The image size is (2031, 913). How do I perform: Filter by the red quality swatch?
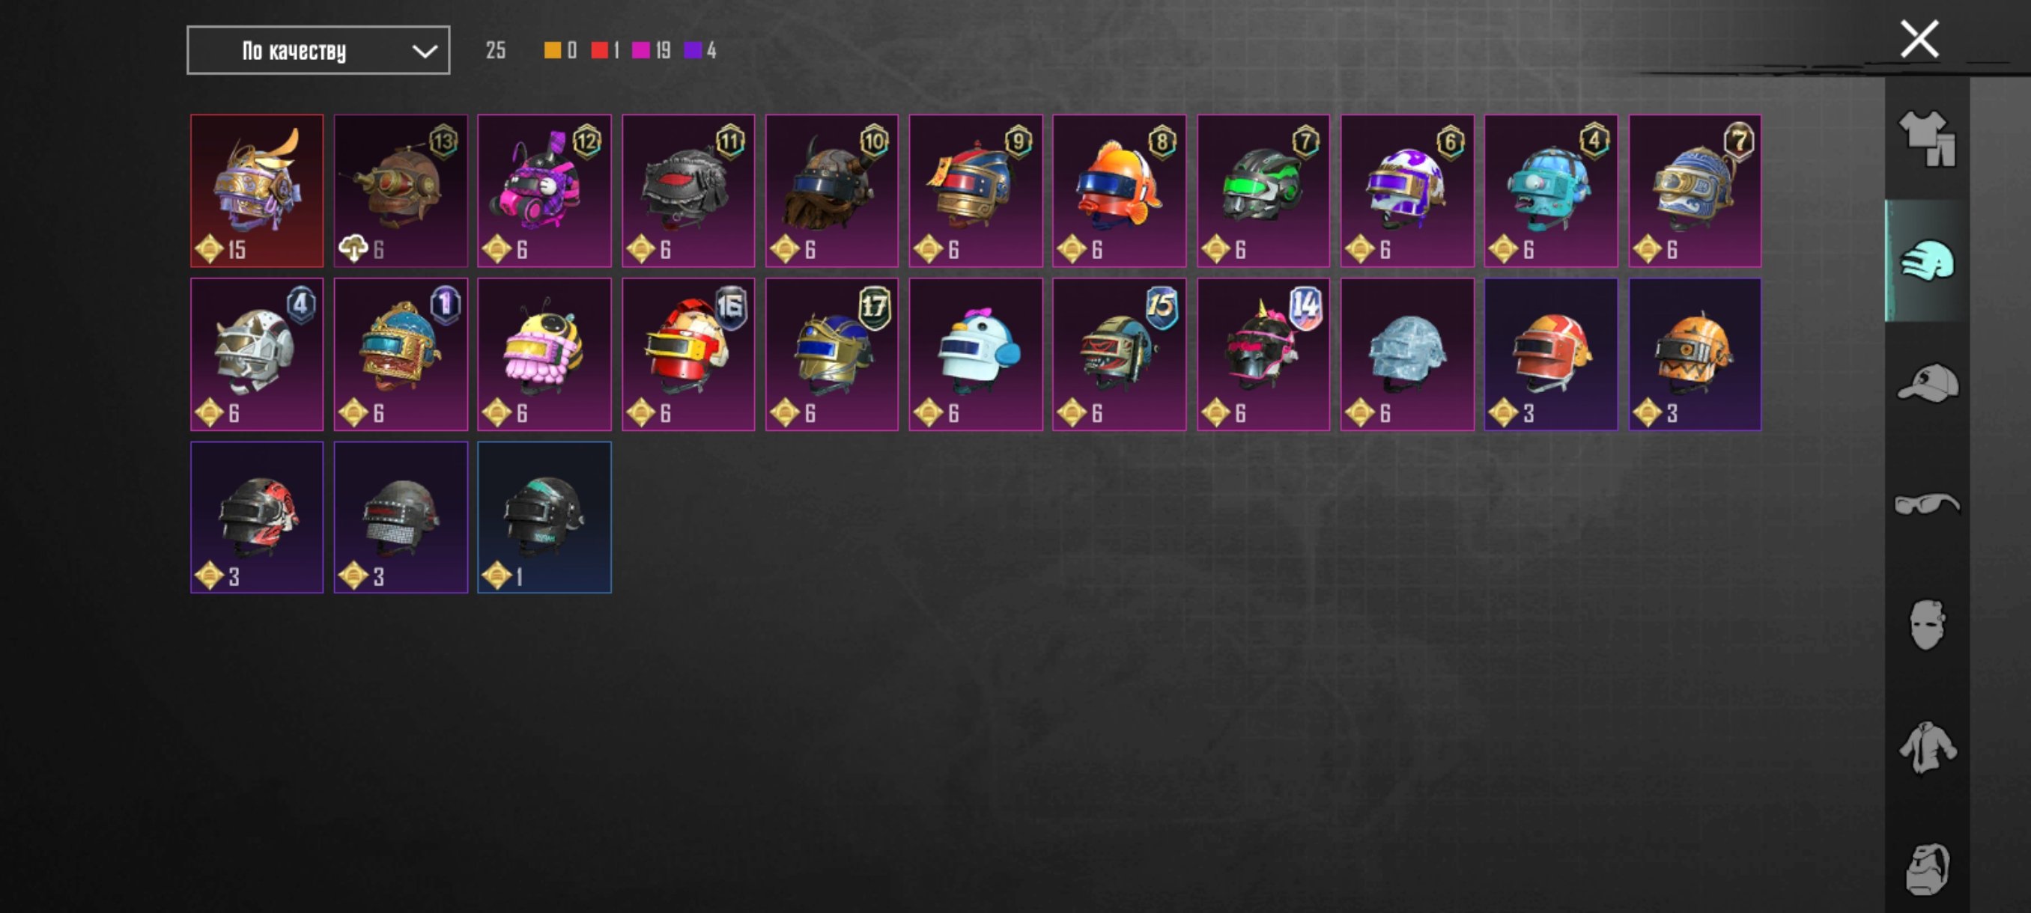pos(599,50)
